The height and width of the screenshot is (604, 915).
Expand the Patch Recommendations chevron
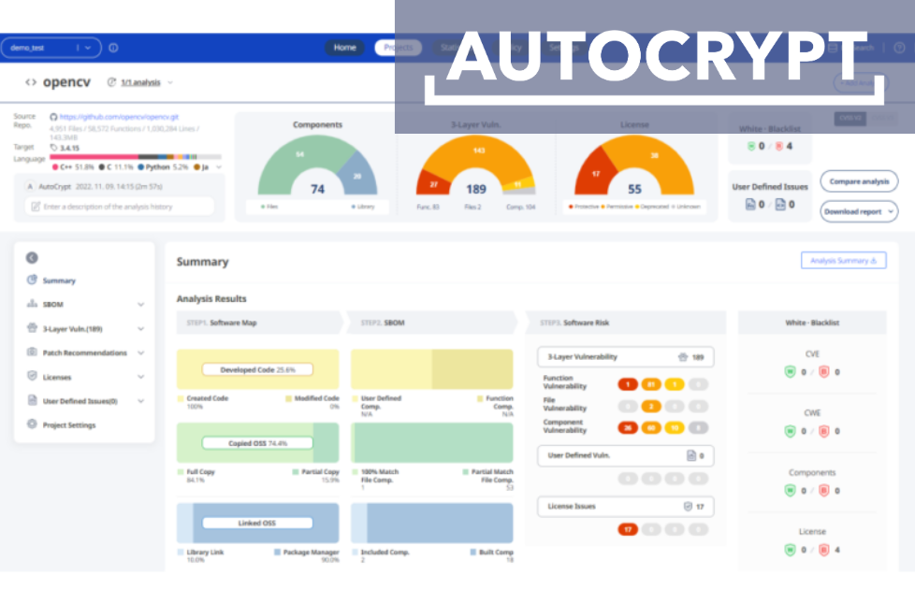[140, 352]
